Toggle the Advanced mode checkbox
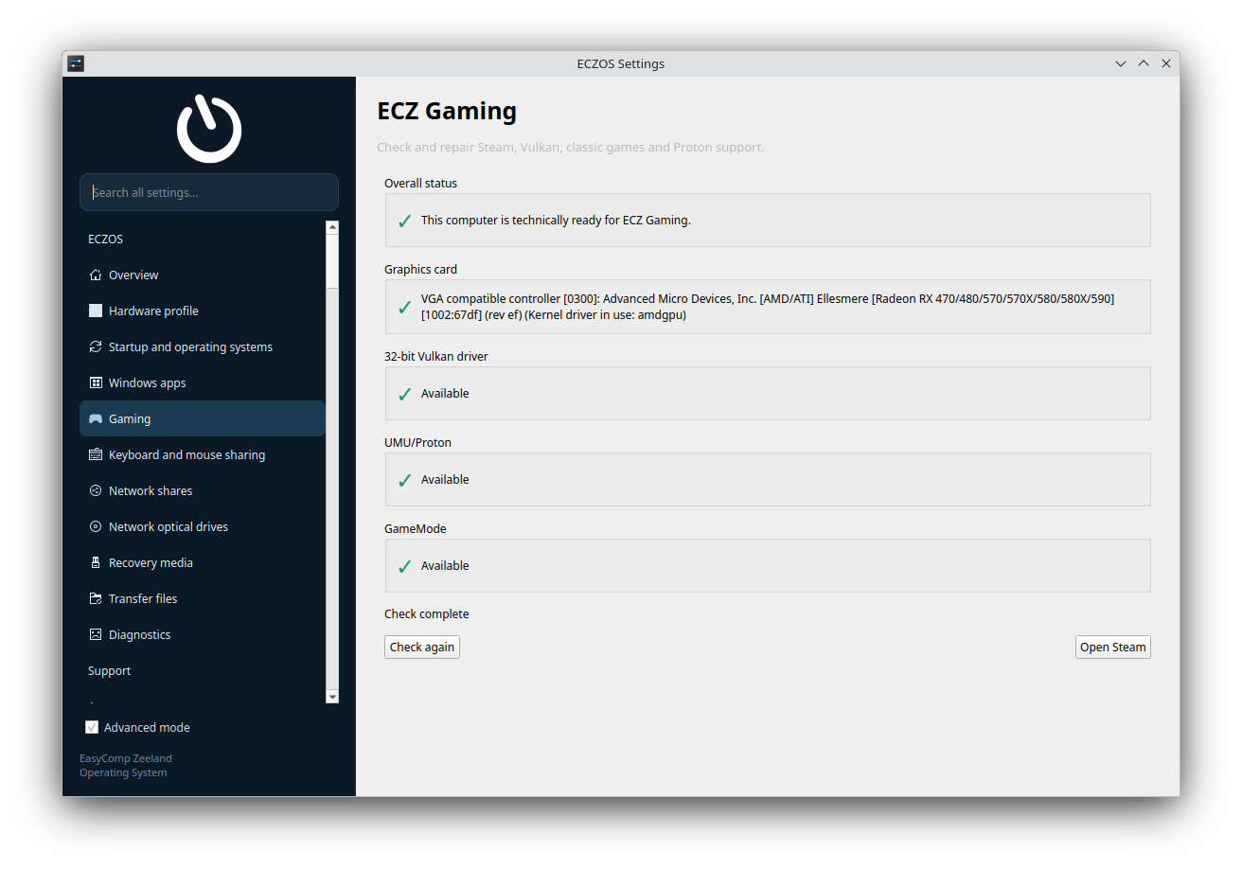 coord(92,728)
